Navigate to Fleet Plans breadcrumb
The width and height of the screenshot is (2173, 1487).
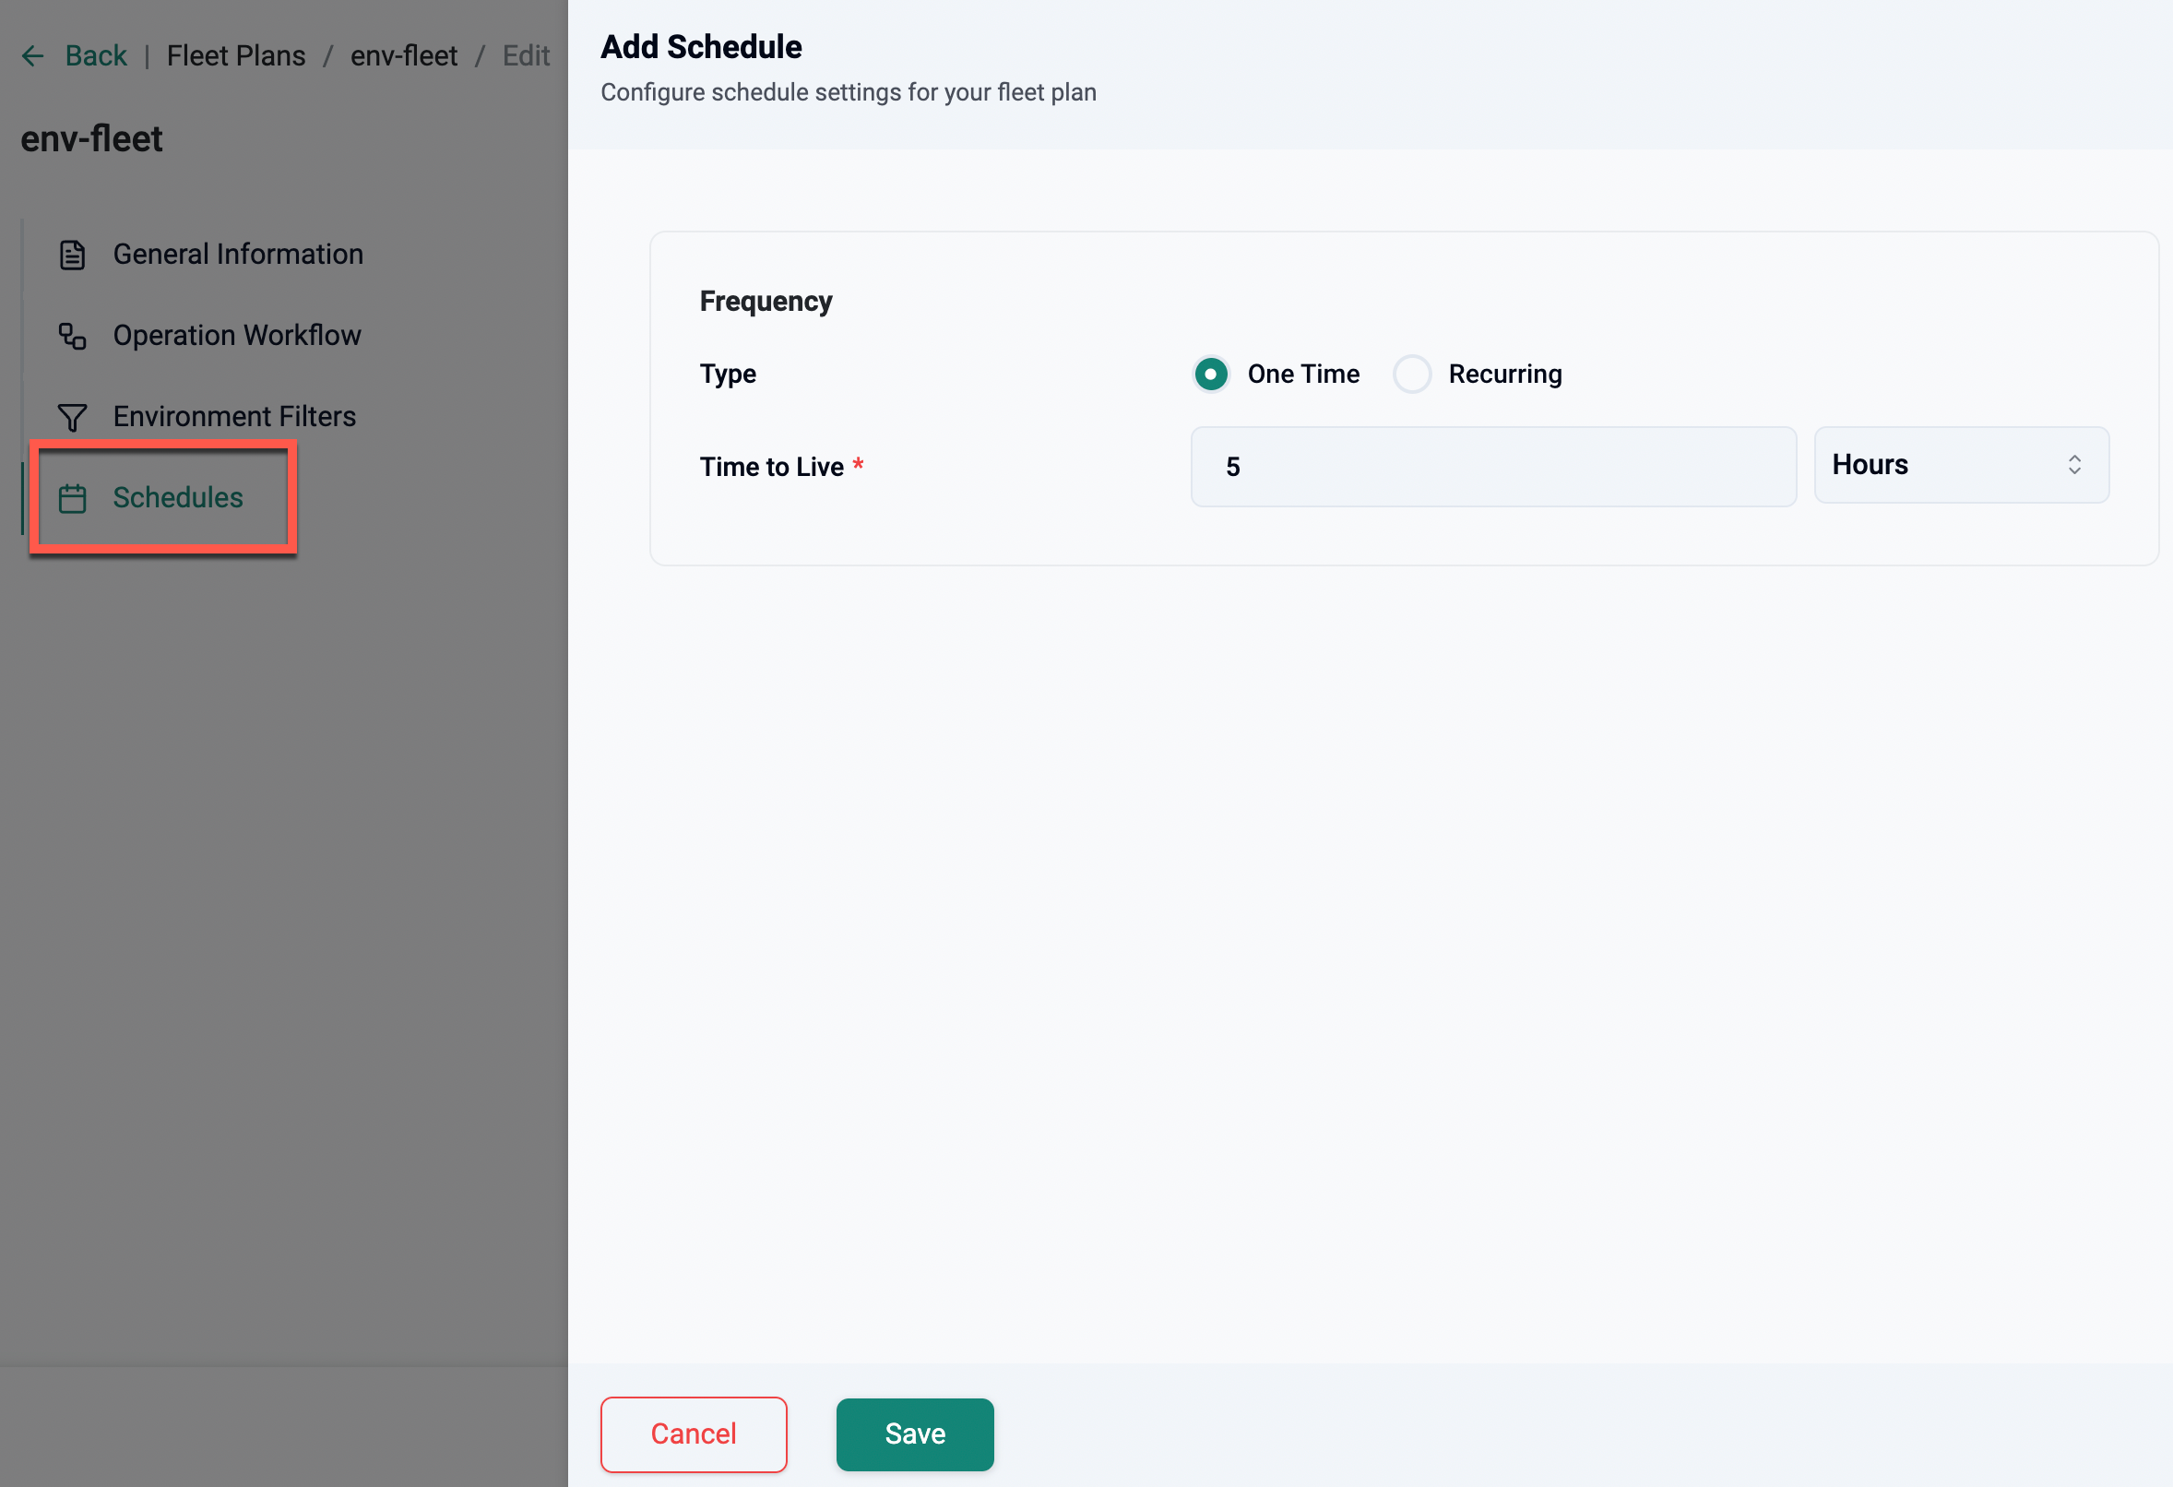[x=235, y=56]
